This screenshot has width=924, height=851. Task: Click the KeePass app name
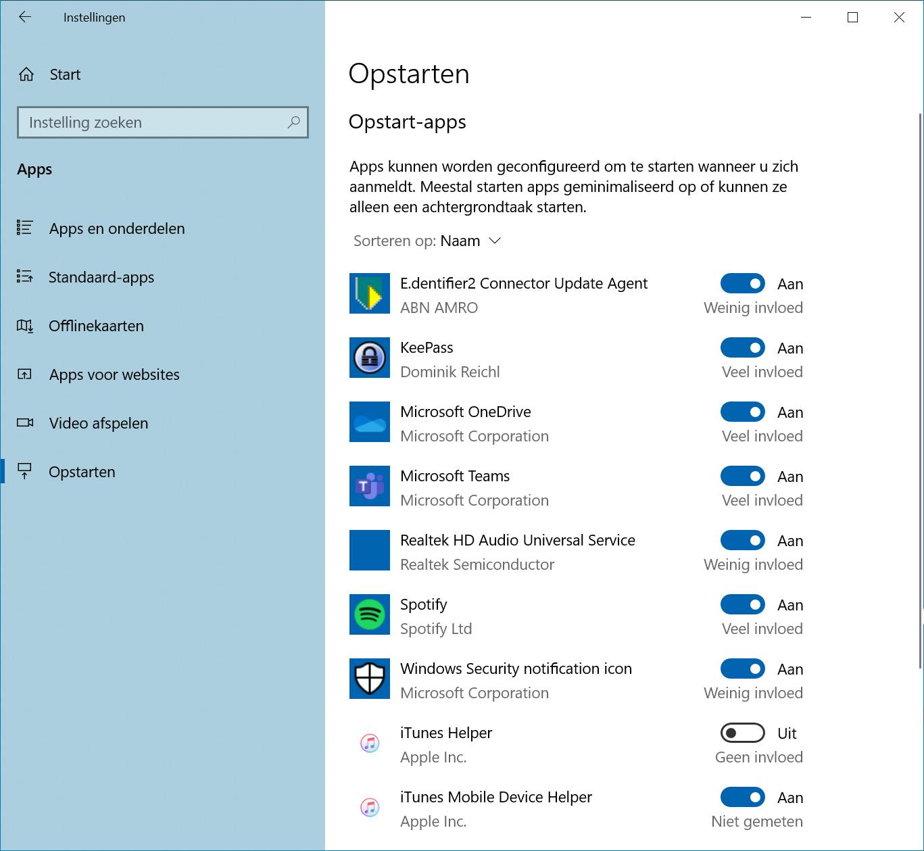[427, 347]
